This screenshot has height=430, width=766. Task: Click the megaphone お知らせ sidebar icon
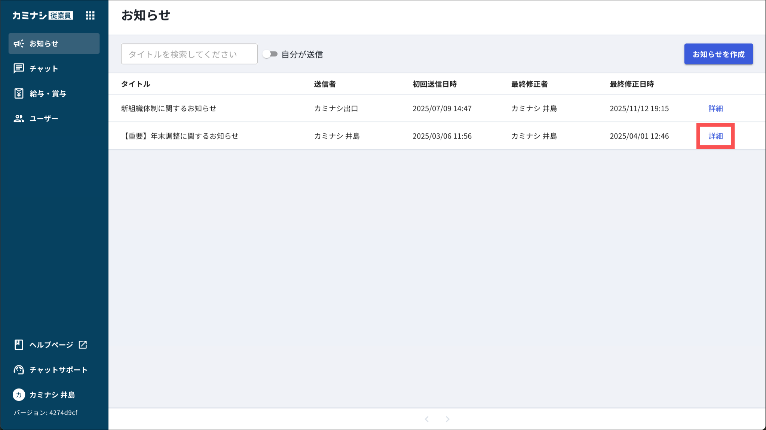pos(19,44)
